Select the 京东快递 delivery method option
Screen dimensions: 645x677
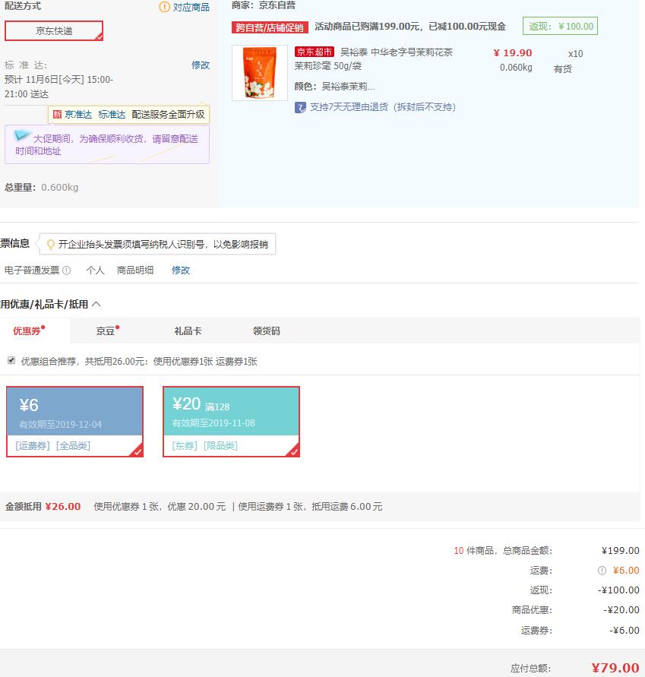[54, 30]
